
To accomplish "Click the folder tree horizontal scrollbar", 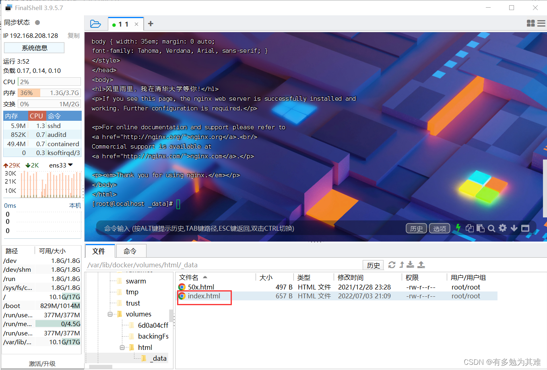I will [100, 367].
